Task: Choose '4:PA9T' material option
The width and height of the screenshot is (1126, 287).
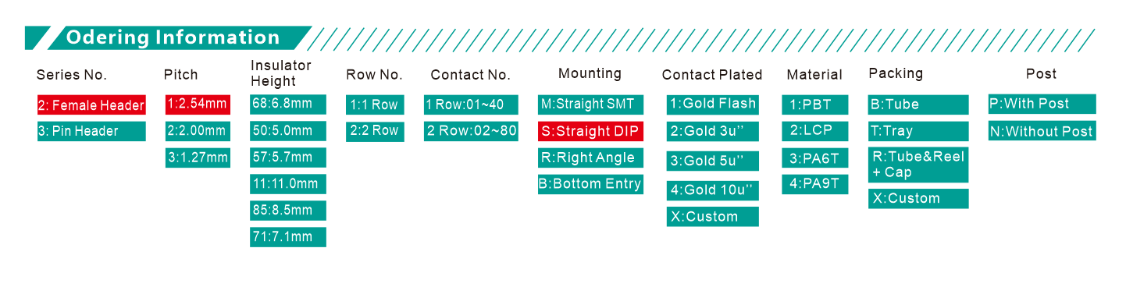Action: tap(814, 184)
